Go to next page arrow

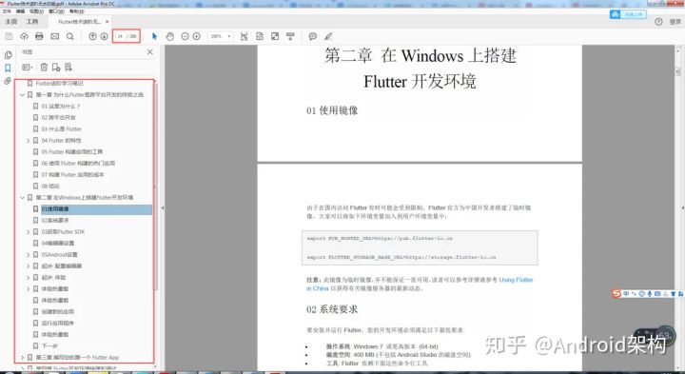pyautogui.click(x=104, y=37)
